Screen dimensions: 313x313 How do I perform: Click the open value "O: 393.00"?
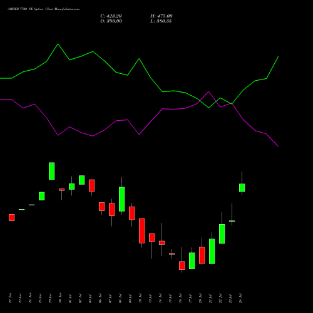pos(111,21)
